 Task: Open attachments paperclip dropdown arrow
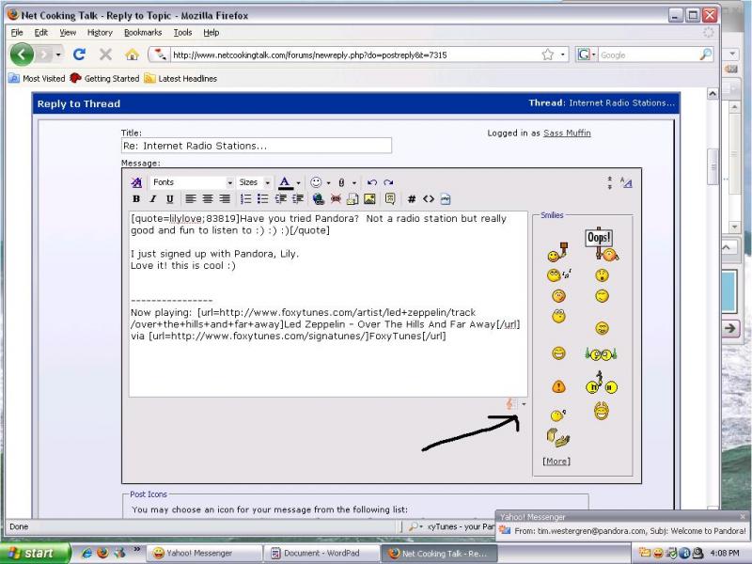[354, 182]
